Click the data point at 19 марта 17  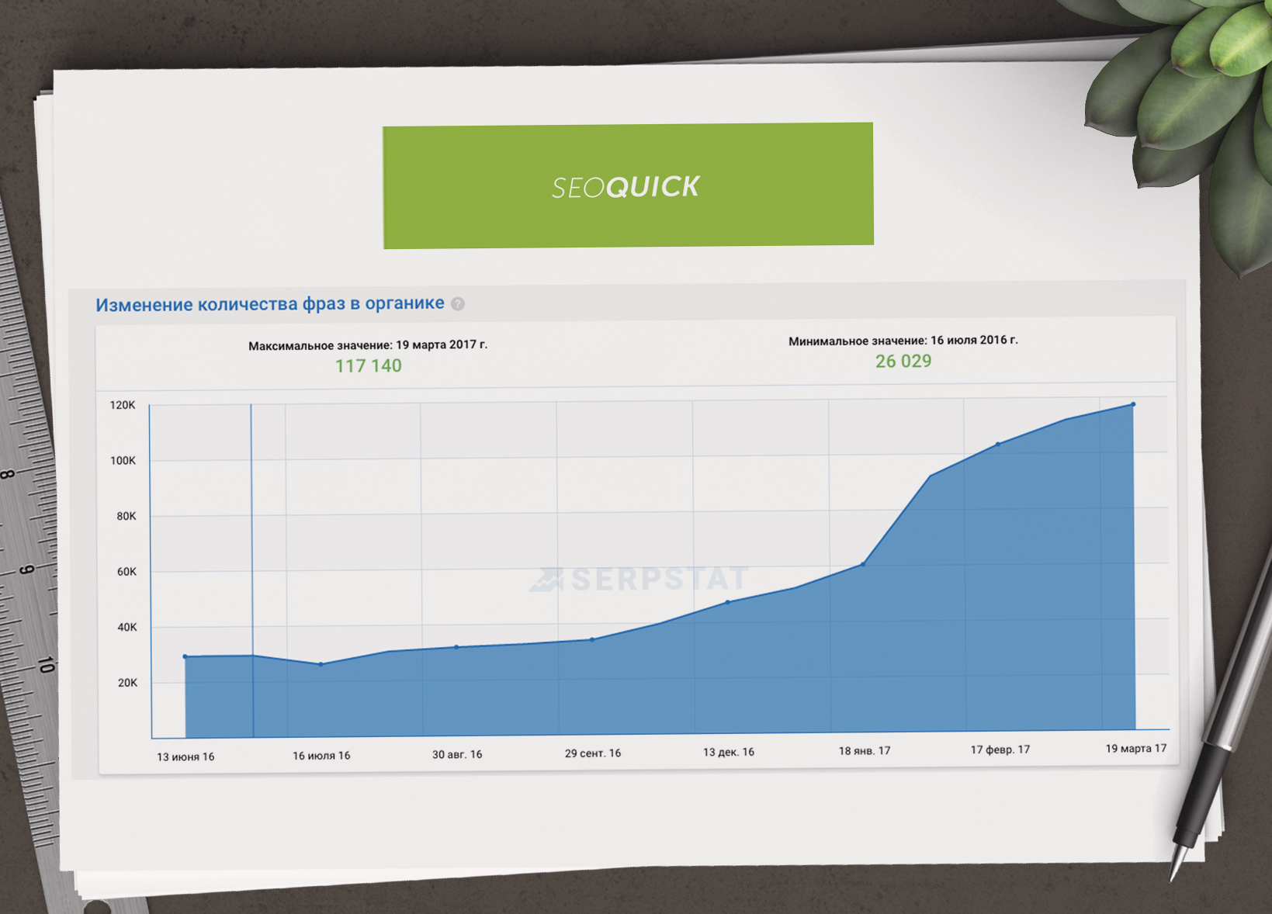pyautogui.click(x=1133, y=404)
